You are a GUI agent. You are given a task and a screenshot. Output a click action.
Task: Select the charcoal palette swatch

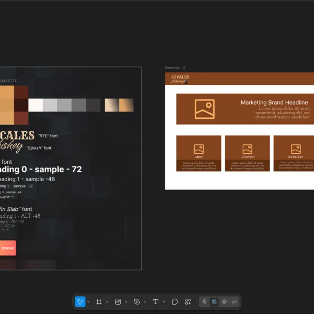93,105
